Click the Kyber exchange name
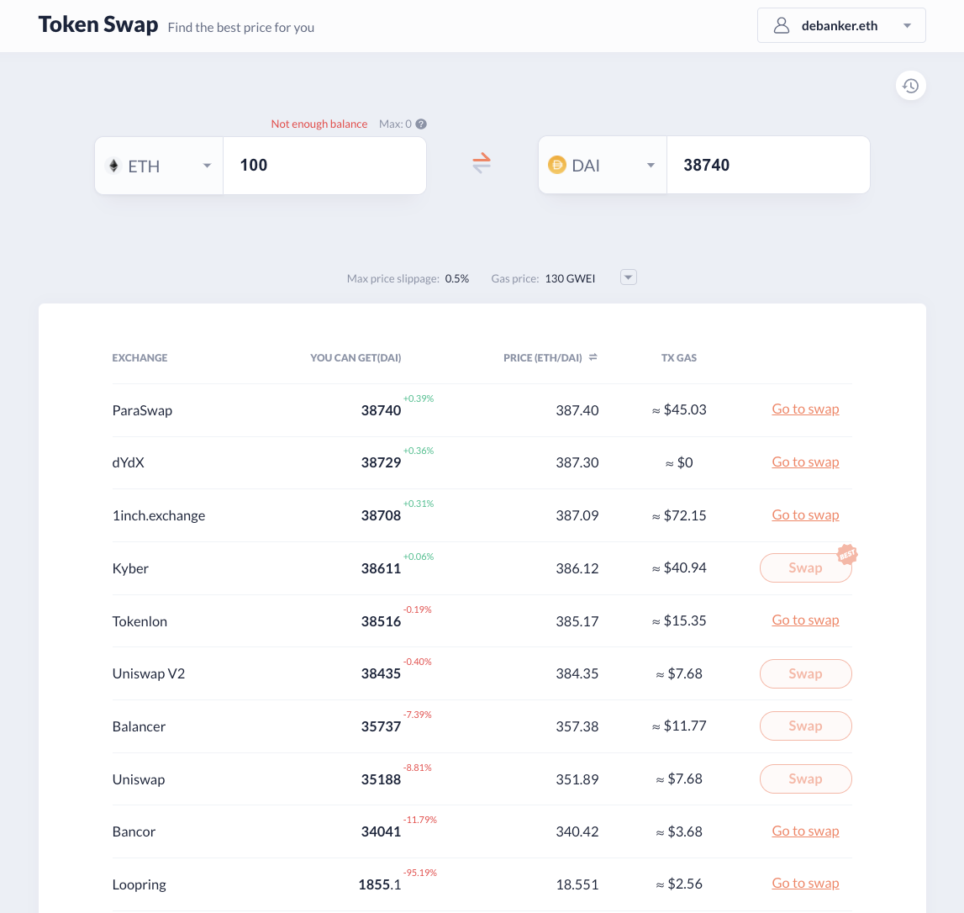This screenshot has width=964, height=913. click(x=130, y=568)
